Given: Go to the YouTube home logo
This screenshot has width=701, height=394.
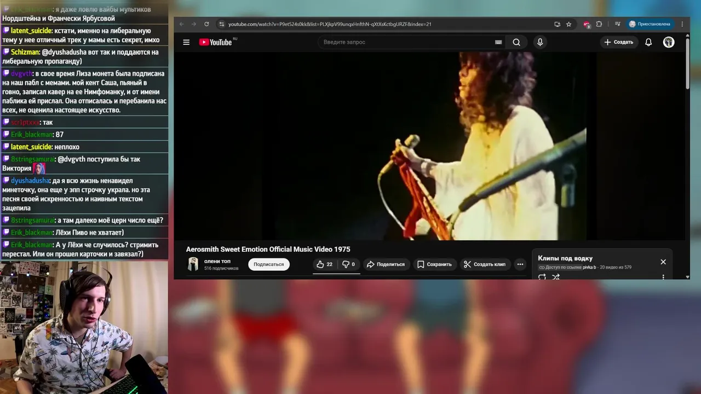Looking at the screenshot, I should (x=216, y=42).
